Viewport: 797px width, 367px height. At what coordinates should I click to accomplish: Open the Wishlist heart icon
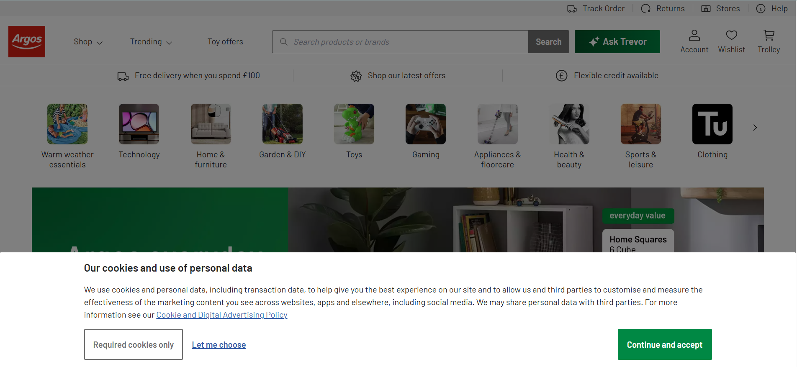[732, 35]
